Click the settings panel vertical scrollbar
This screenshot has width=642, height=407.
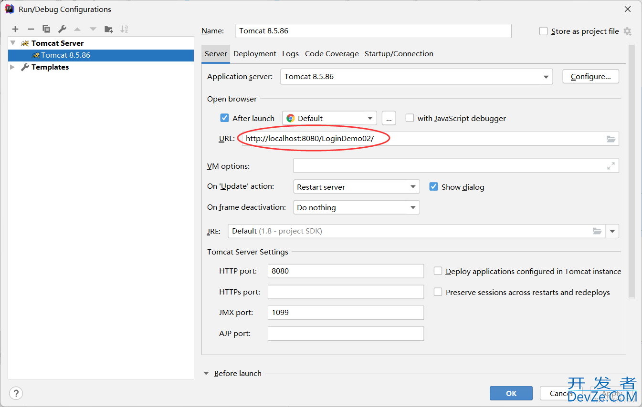631,172
